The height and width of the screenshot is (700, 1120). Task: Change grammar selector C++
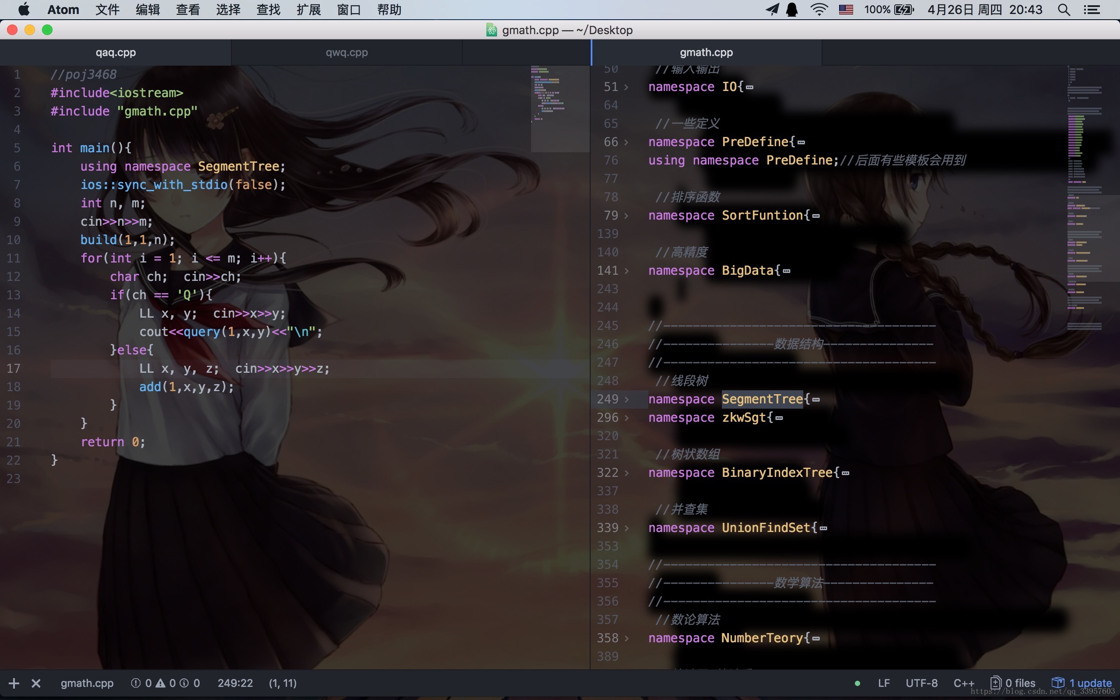964,683
